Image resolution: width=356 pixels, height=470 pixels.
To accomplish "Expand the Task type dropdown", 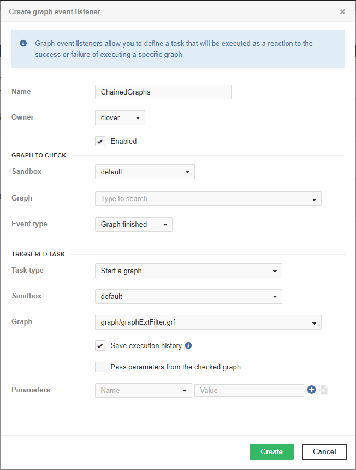I will coord(188,271).
